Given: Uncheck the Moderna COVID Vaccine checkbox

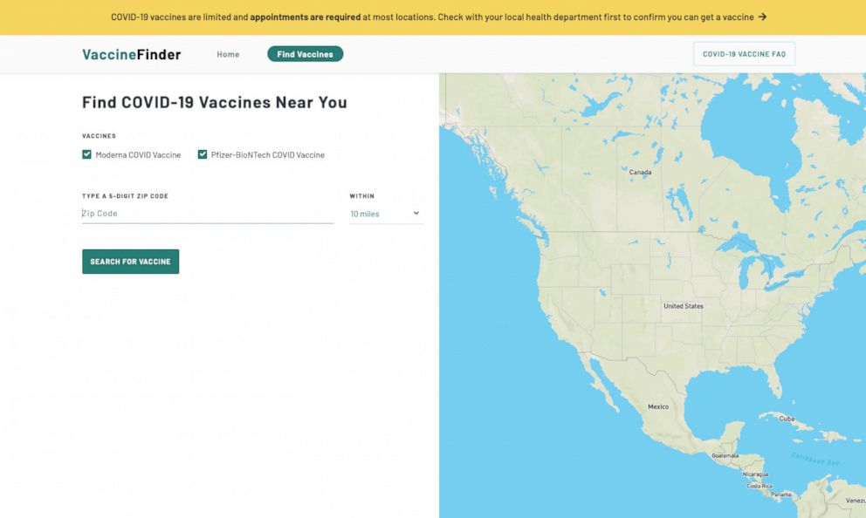Looking at the screenshot, I should tap(86, 154).
